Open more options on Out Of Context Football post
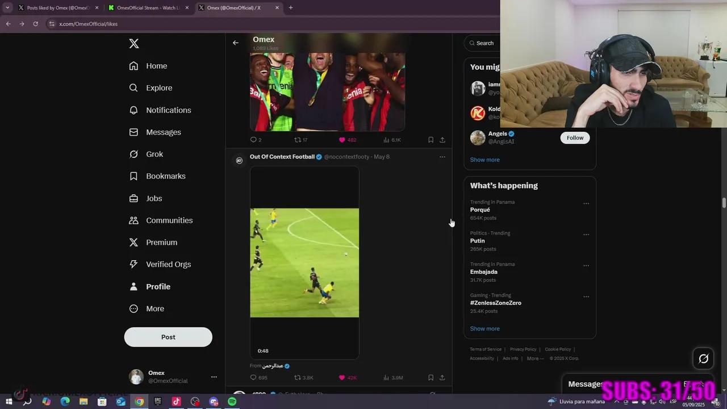This screenshot has height=409, width=727. point(442,157)
